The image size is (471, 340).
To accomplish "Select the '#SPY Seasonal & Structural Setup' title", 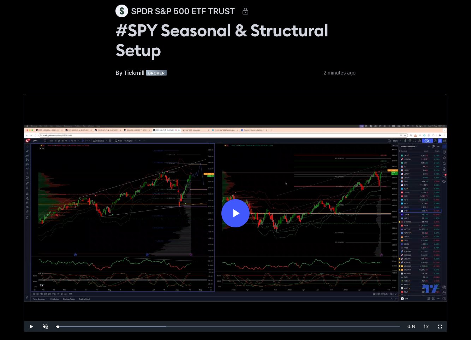I will pos(222,40).
